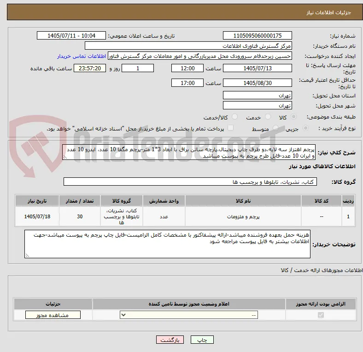Open the اطلاعات تماس خریدار link

[82, 56]
